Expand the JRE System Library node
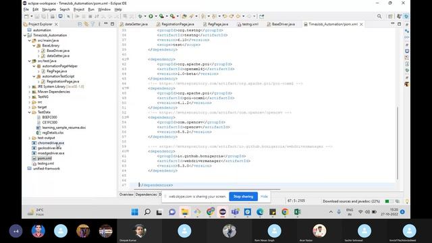Viewport: 432px width, 243px height. click(30, 86)
